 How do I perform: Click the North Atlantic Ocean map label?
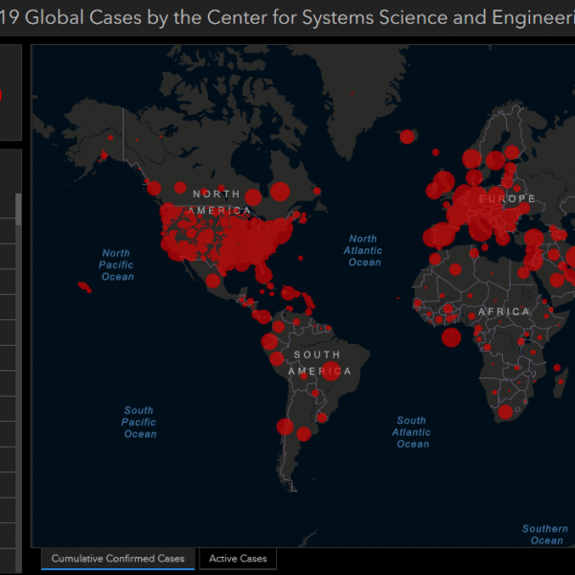coord(362,250)
